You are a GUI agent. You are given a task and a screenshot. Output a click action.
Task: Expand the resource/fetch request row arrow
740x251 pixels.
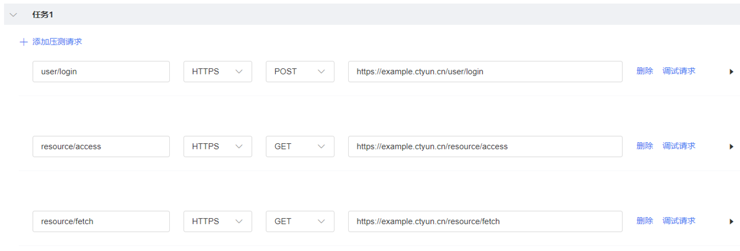coord(731,222)
